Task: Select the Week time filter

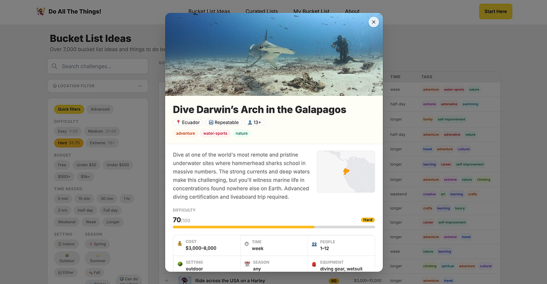Action: (91, 222)
